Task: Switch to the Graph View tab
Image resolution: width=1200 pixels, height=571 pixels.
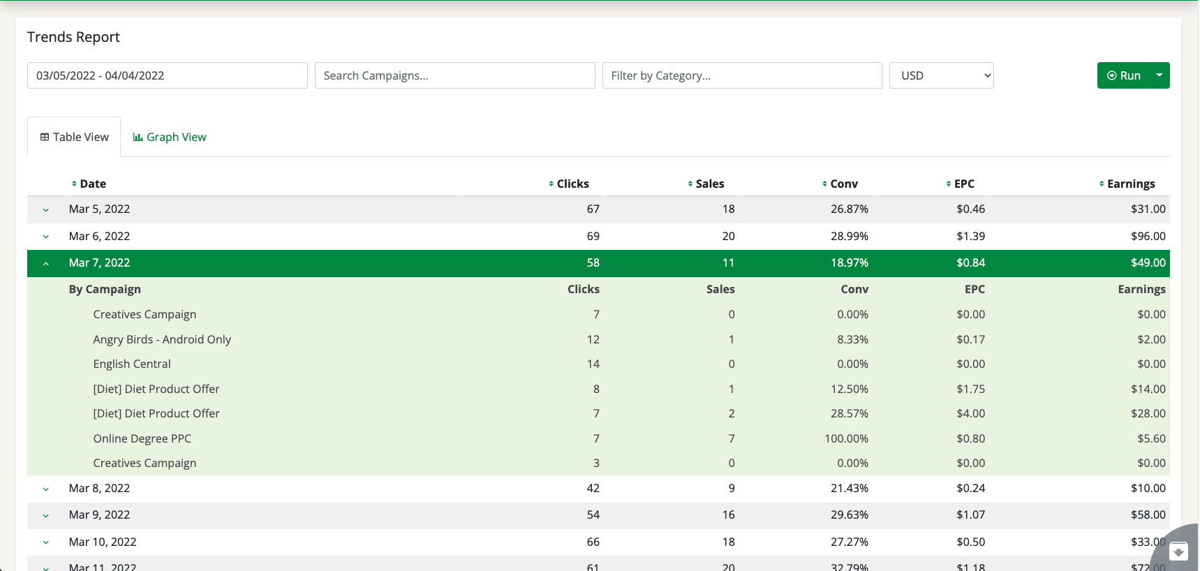Action: pyautogui.click(x=170, y=138)
